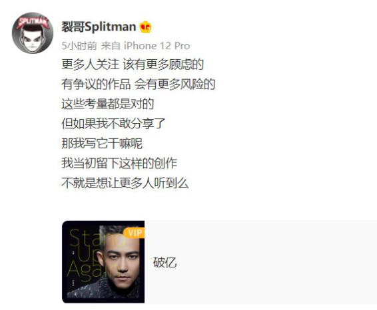Click the 来自 iPhone 12 Pro source text

[145, 46]
